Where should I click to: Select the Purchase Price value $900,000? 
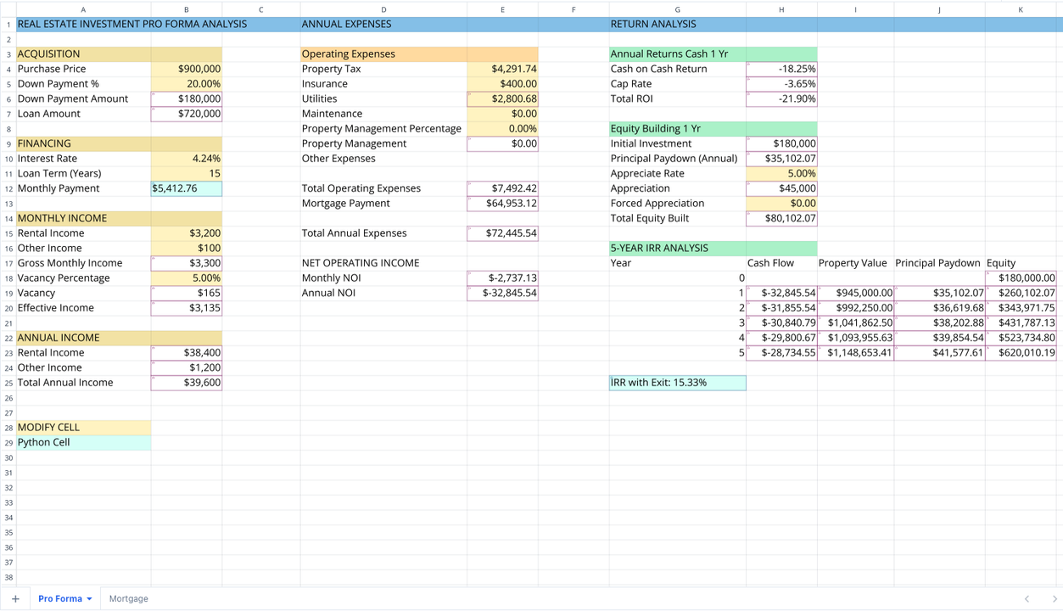click(x=186, y=69)
